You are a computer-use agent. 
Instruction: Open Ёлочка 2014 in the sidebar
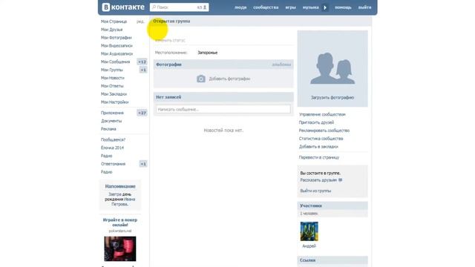coord(112,148)
